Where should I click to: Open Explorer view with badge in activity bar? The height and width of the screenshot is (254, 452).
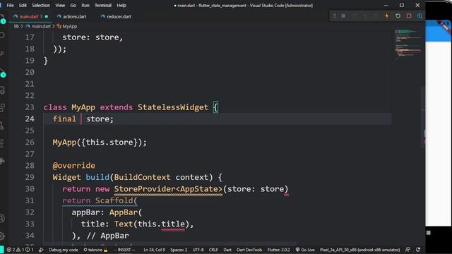pos(3,19)
